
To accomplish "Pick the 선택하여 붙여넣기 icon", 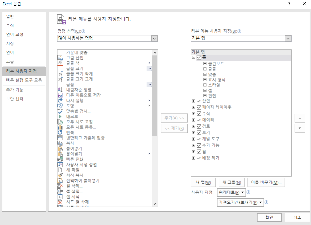I will pyautogui.click(x=60, y=181).
